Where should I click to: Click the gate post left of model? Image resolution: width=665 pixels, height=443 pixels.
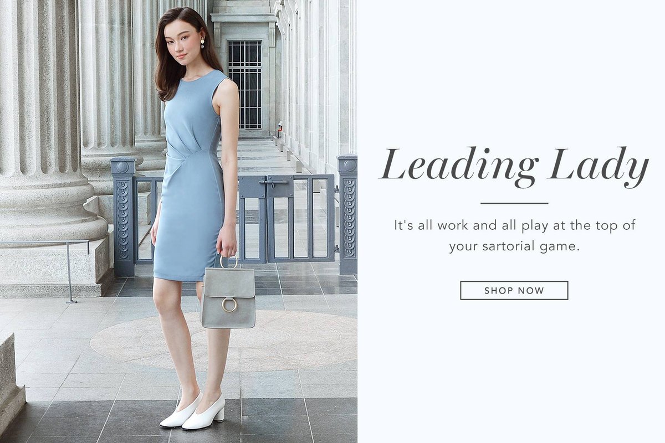click(123, 217)
